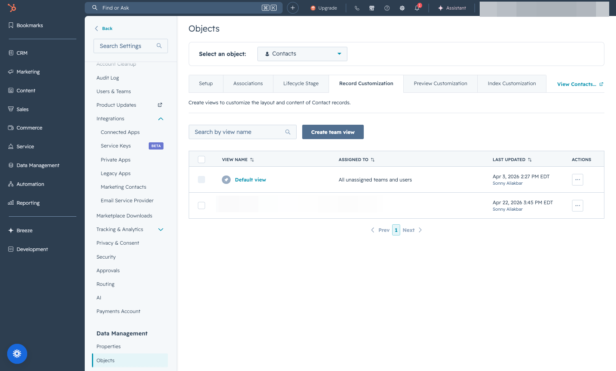Open Properties under Data Management

[108, 347]
